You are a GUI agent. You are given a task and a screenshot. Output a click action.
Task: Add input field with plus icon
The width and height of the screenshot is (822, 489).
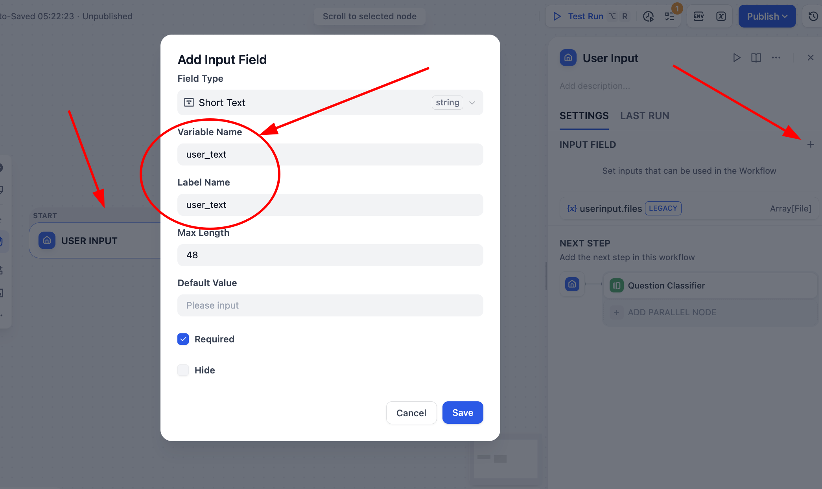[x=811, y=145]
